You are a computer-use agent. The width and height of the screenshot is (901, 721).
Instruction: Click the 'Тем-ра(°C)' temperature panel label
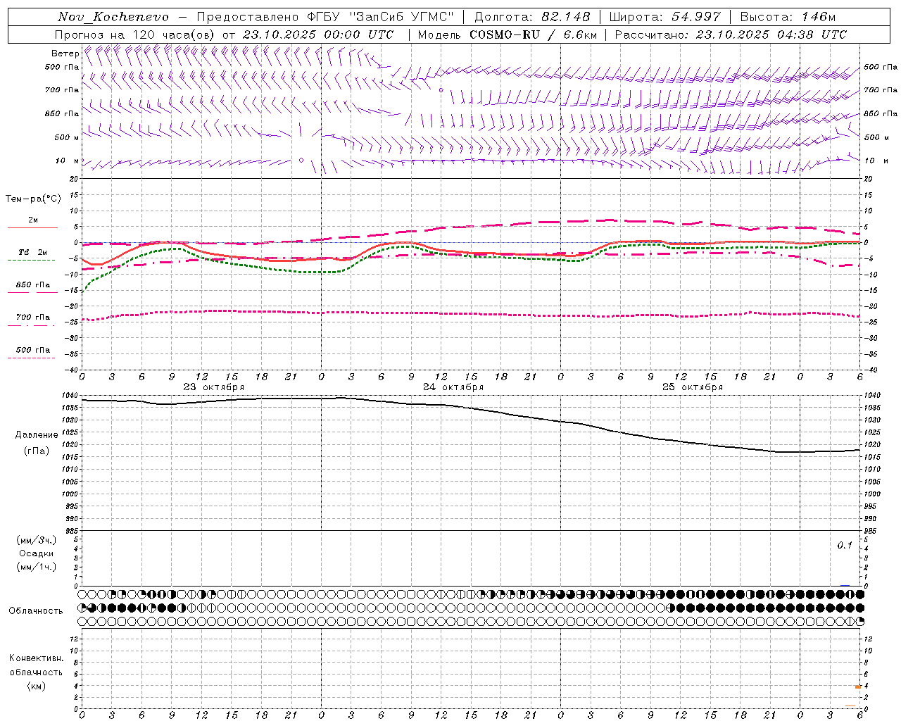(33, 199)
